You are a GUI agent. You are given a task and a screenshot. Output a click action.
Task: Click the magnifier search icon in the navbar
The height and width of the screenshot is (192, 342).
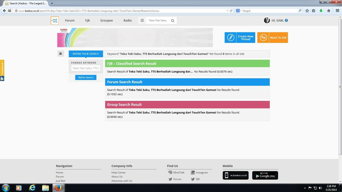point(173,21)
